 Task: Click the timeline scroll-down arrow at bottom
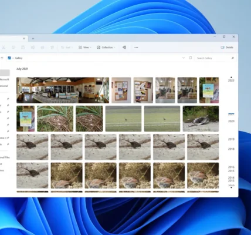click(231, 187)
